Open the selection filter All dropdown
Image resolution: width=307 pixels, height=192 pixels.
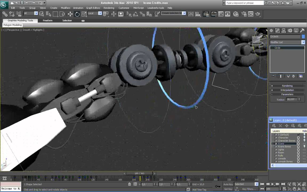pos(36,13)
